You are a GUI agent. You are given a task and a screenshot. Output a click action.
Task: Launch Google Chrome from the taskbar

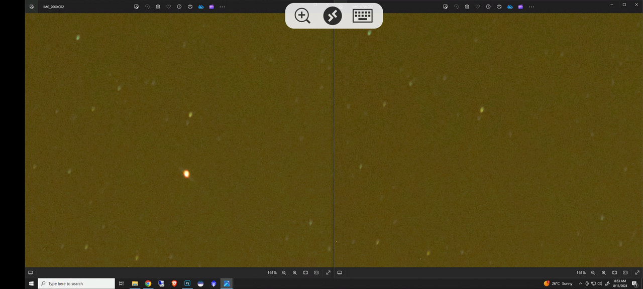(x=148, y=283)
